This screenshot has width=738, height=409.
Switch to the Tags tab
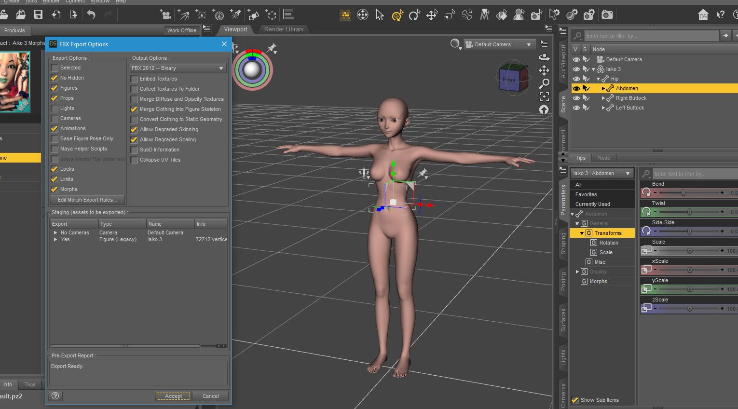pyautogui.click(x=30, y=384)
